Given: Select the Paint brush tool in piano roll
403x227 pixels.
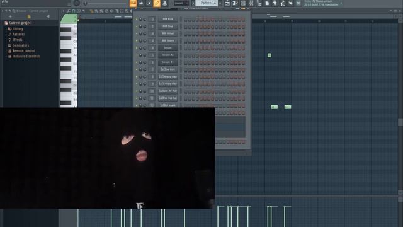Looking at the screenshot, I should [96, 11].
